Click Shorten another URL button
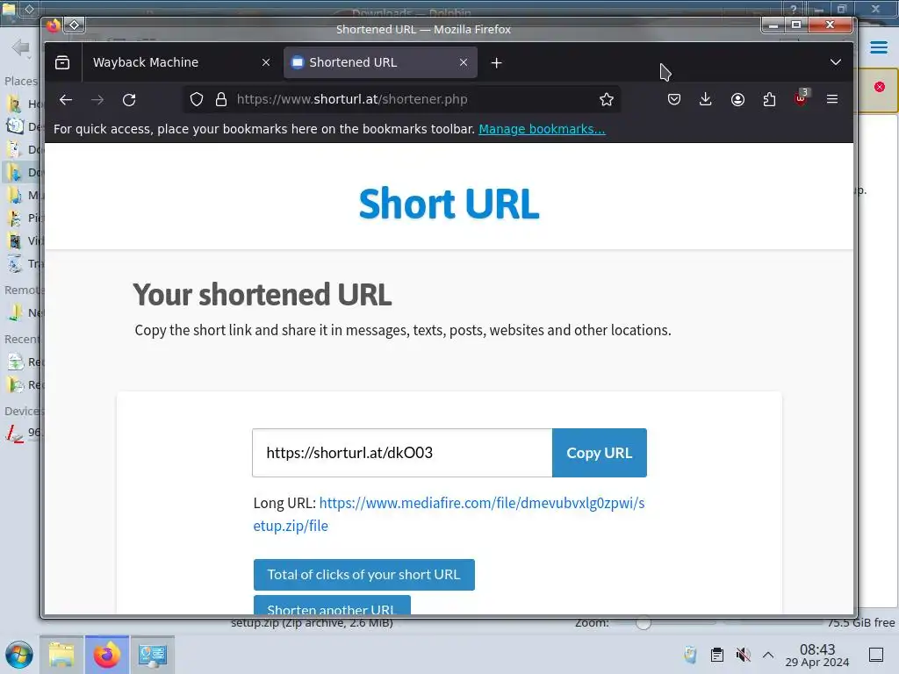899x674 pixels. tap(332, 606)
